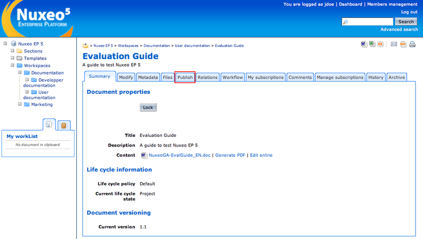Switch to the clipboard tab icon
Viewport: 423px width, 239px height.
(x=64, y=125)
